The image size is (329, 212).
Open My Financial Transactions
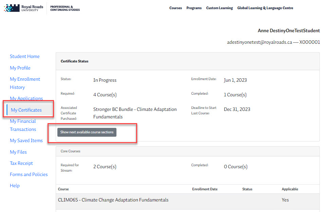(x=23, y=125)
